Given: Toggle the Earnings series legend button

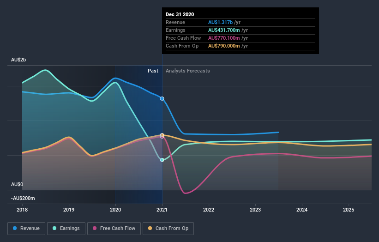Looking at the screenshot, I should coord(66,228).
